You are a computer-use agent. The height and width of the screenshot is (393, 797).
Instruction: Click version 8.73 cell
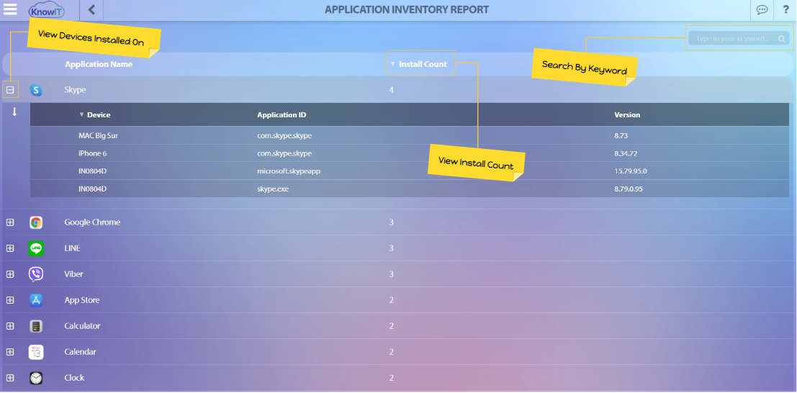(x=621, y=136)
